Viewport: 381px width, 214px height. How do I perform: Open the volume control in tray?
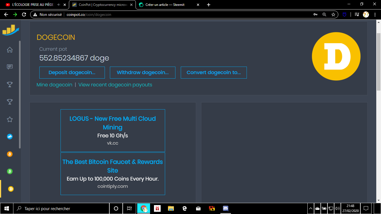[x=337, y=208]
